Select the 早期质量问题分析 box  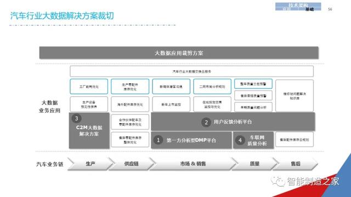point(253,107)
